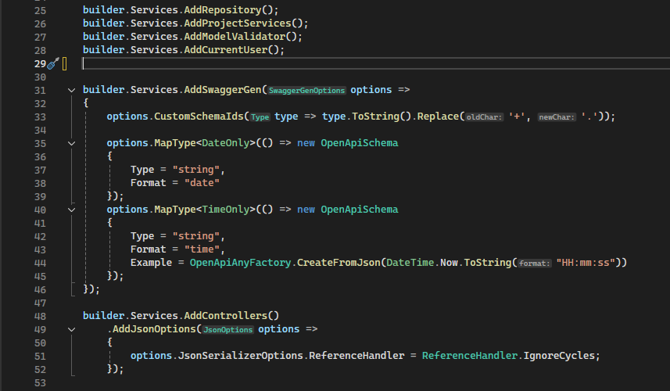
Task: Click the "time" string literal
Action: pos(202,249)
